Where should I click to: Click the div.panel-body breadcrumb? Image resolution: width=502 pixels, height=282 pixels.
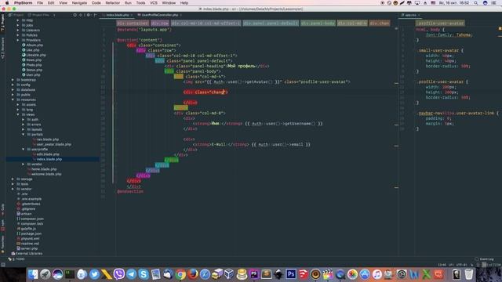coord(318,23)
